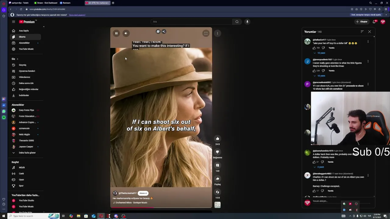Viewport: 390px width, 219px height.
Task: Open options menu for procrastinate8392 comment
Action: click(368, 84)
